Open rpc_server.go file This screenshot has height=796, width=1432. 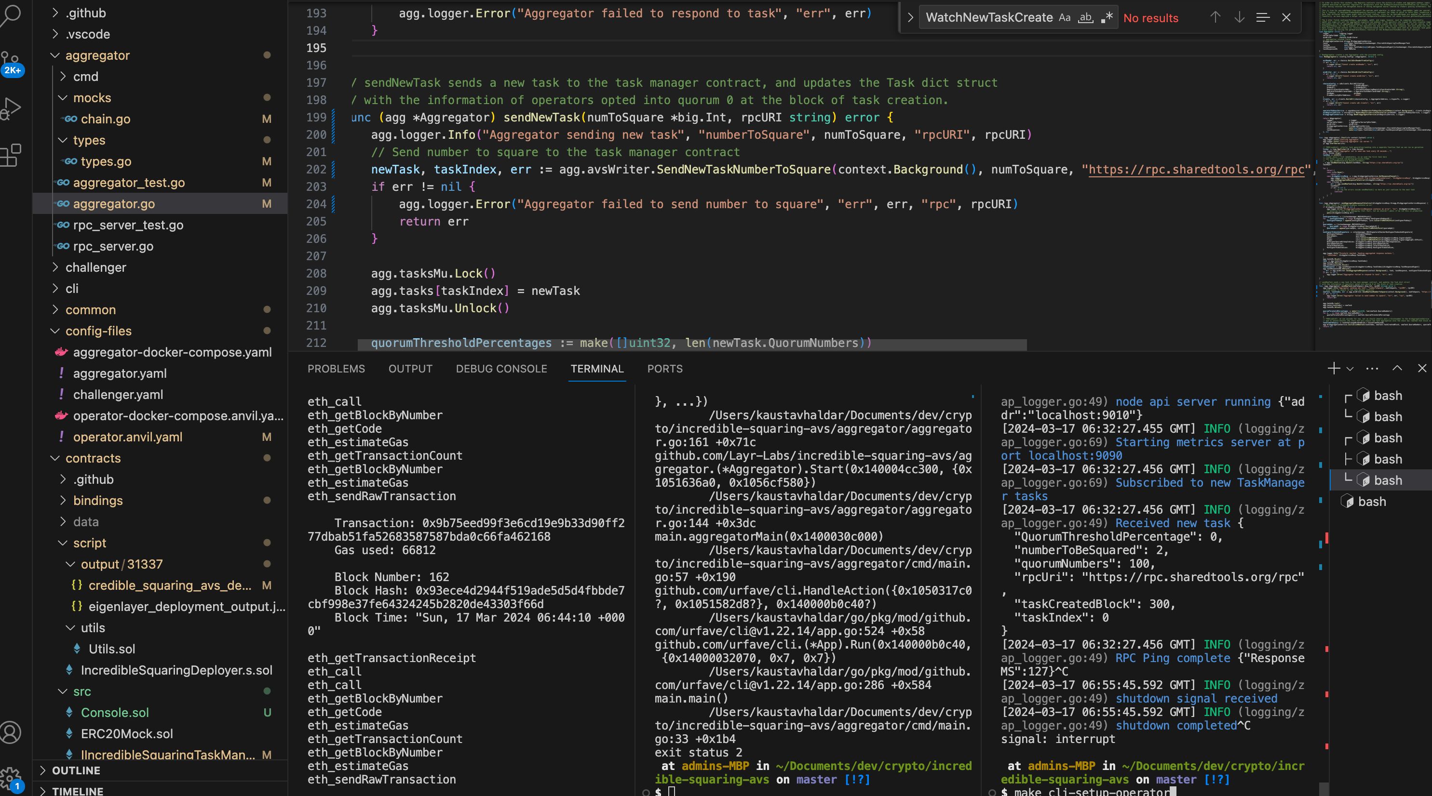(x=113, y=246)
